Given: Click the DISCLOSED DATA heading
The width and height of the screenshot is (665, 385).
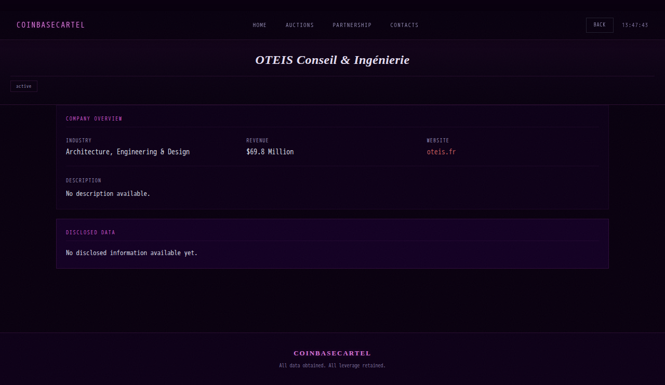Looking at the screenshot, I should [90, 232].
